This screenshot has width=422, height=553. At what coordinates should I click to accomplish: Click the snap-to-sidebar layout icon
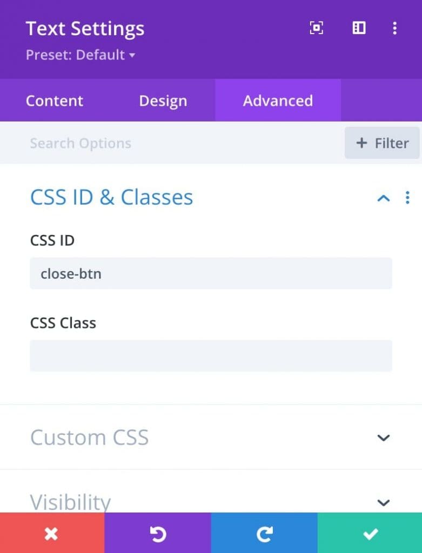click(x=359, y=28)
